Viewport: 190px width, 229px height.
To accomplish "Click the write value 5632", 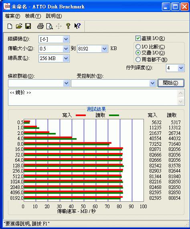I will tap(156, 122).
